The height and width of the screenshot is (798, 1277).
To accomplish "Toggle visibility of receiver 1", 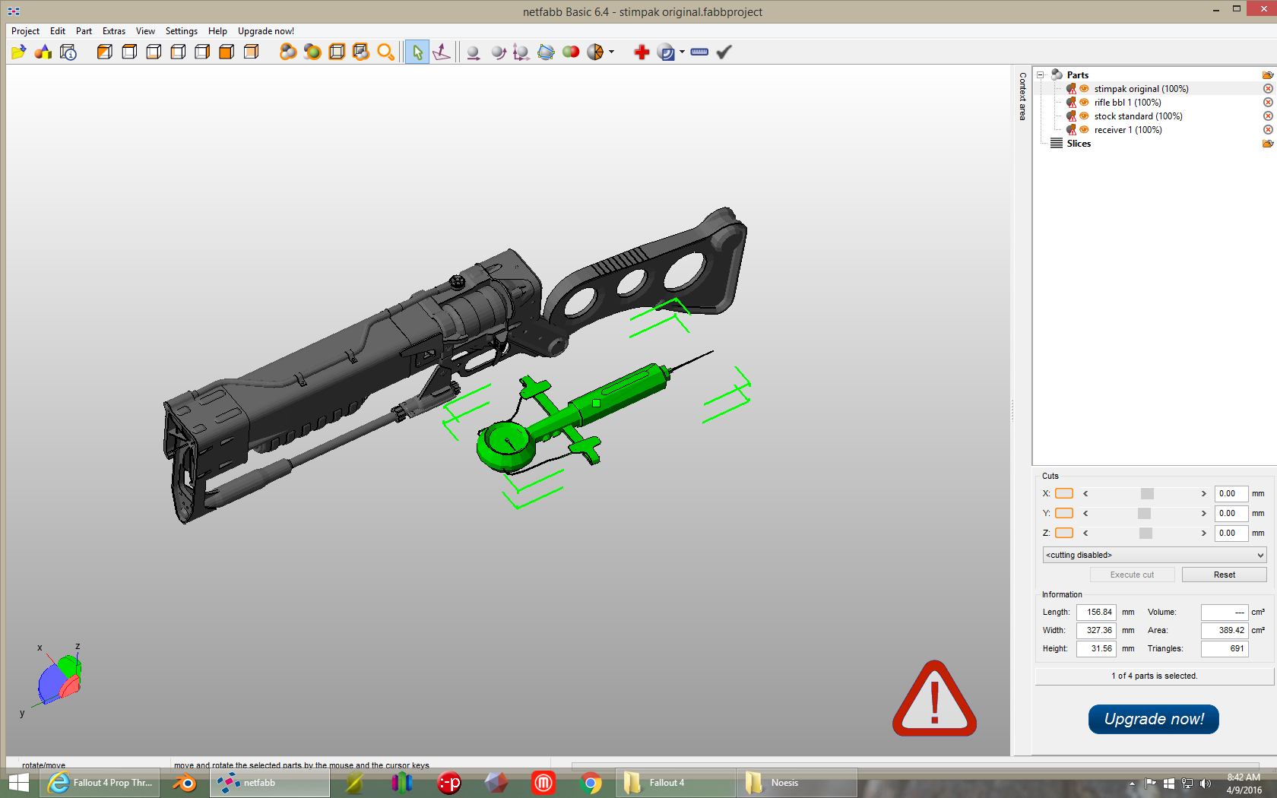I will [x=1085, y=129].
